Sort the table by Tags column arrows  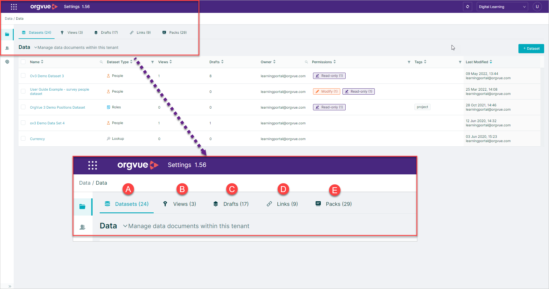pos(425,62)
